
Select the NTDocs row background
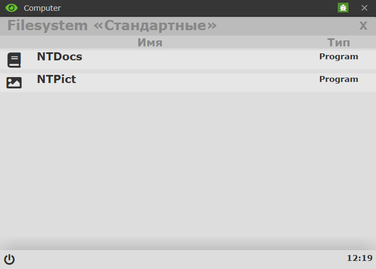tap(188, 60)
